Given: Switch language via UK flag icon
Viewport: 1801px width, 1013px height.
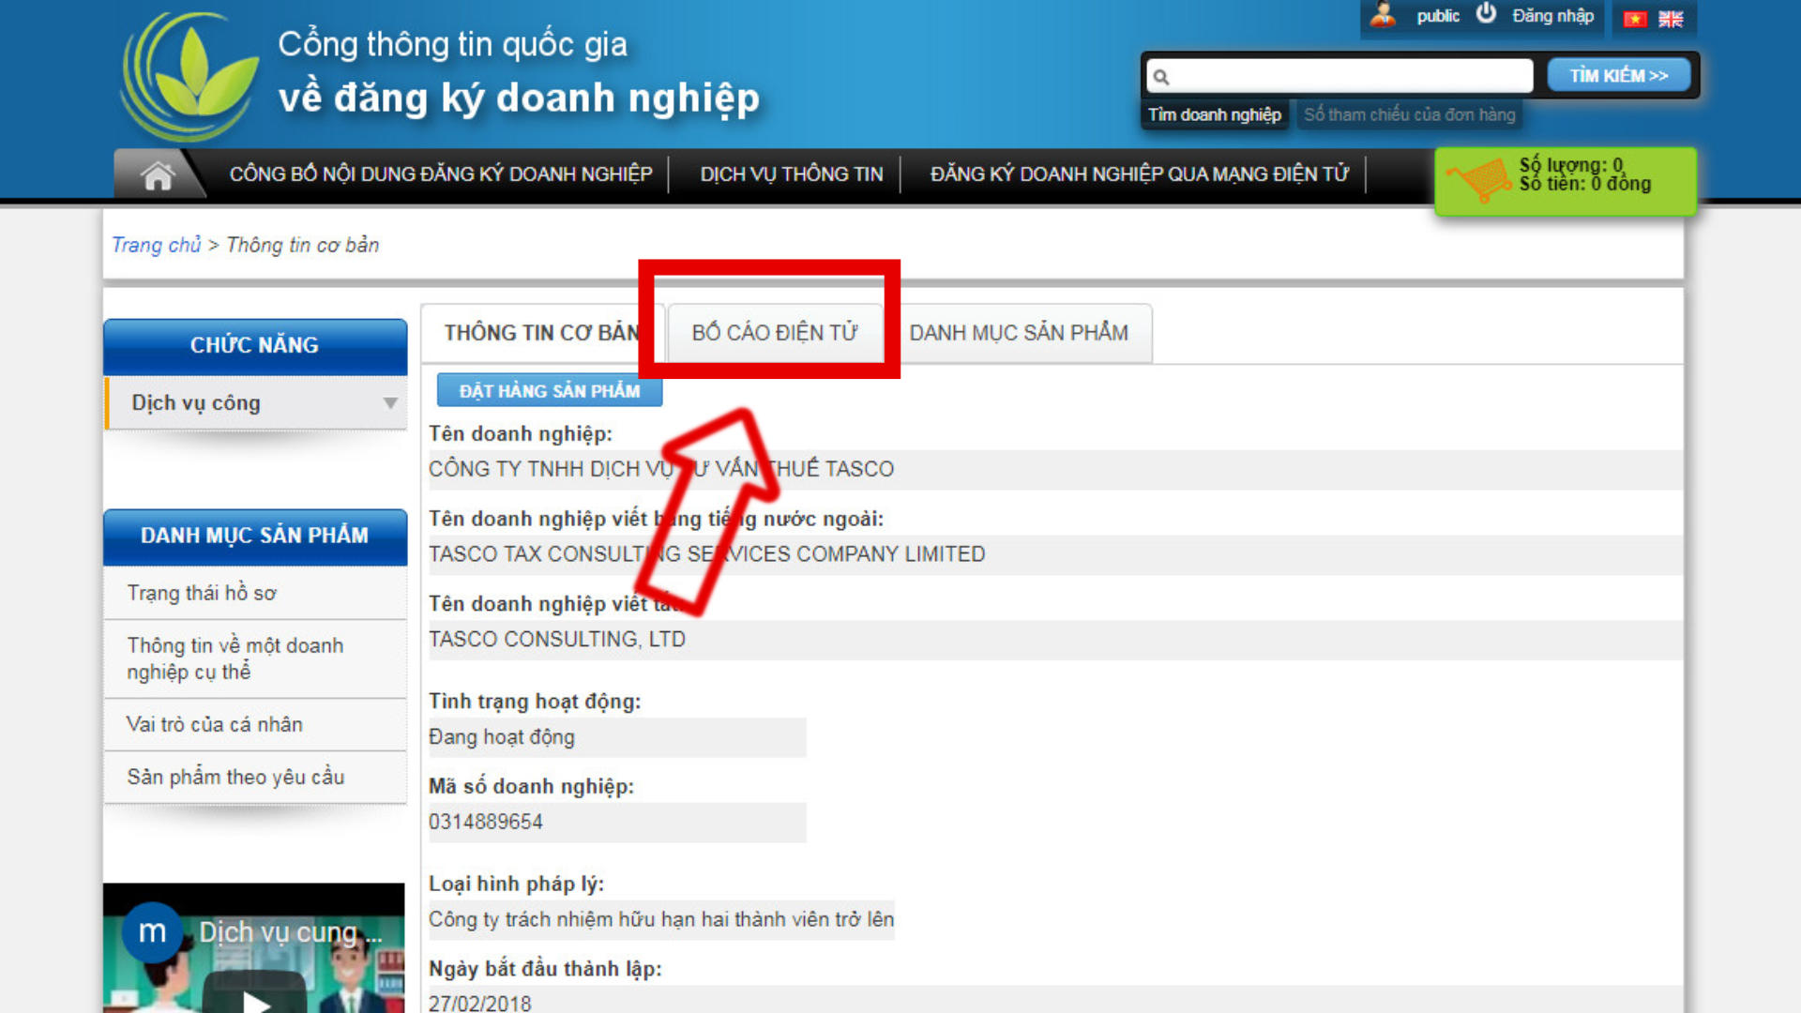Looking at the screenshot, I should click(x=1671, y=19).
